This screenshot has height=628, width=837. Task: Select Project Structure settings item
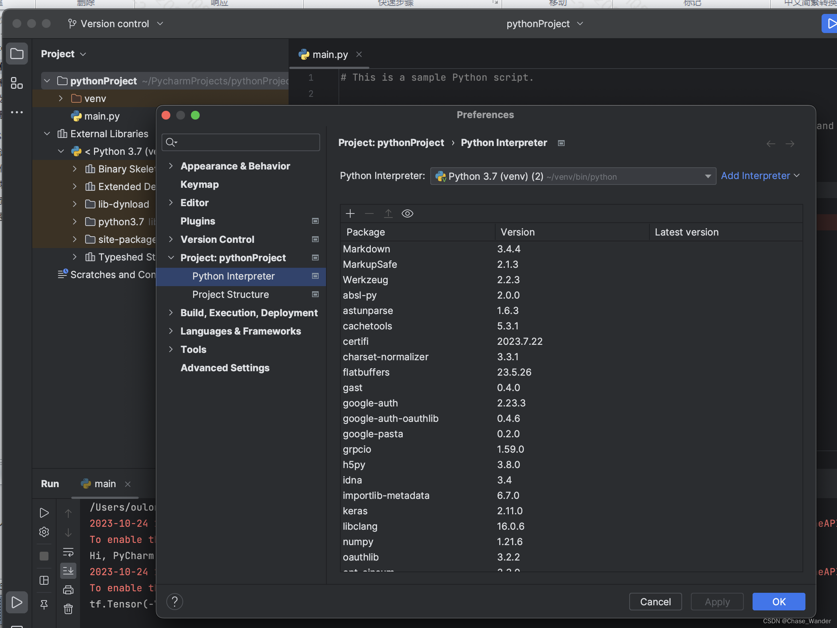coord(231,294)
